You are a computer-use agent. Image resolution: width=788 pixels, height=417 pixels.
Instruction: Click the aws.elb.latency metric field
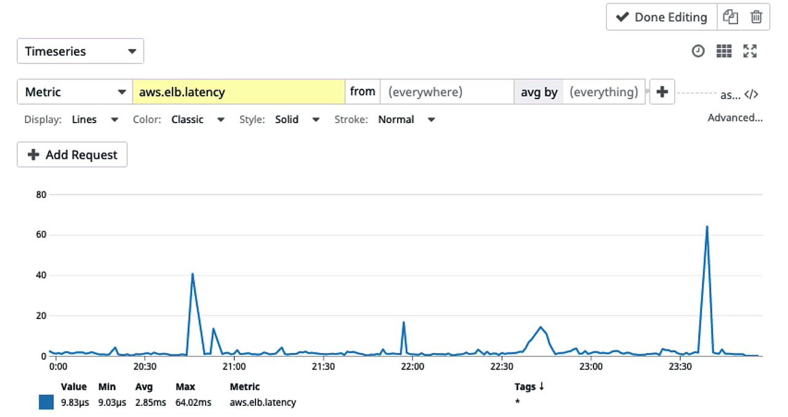click(238, 92)
